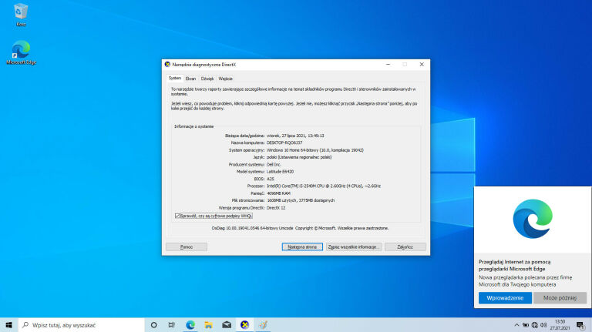The image size is (592, 332).
Task: Open the notification center icon
Action: pos(580,325)
